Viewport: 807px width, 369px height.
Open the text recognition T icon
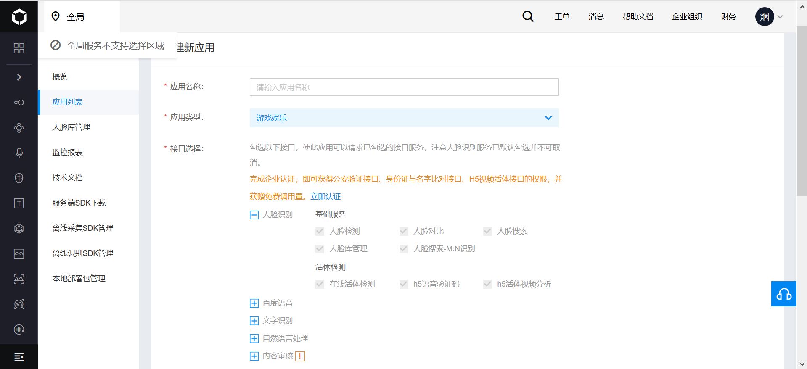(19, 203)
